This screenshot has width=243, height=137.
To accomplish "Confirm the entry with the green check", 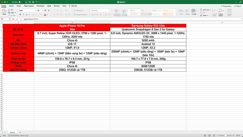I will click(x=17, y=19).
